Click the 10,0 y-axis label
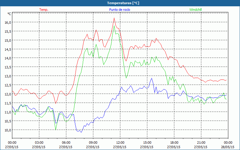The height and width of the screenshot is (150, 240). coord(8,130)
